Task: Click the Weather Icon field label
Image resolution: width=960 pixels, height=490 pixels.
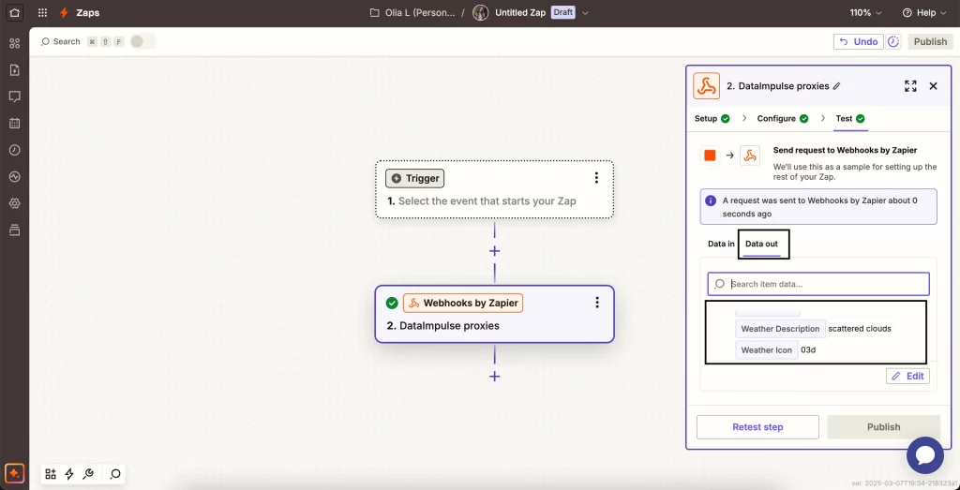Action: 767,349
